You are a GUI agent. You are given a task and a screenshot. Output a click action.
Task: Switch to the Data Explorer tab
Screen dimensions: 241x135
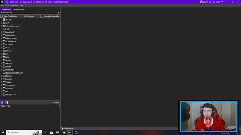[x=6, y=9]
